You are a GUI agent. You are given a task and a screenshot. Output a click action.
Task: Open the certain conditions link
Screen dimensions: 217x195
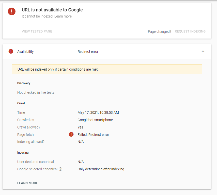click(71, 69)
